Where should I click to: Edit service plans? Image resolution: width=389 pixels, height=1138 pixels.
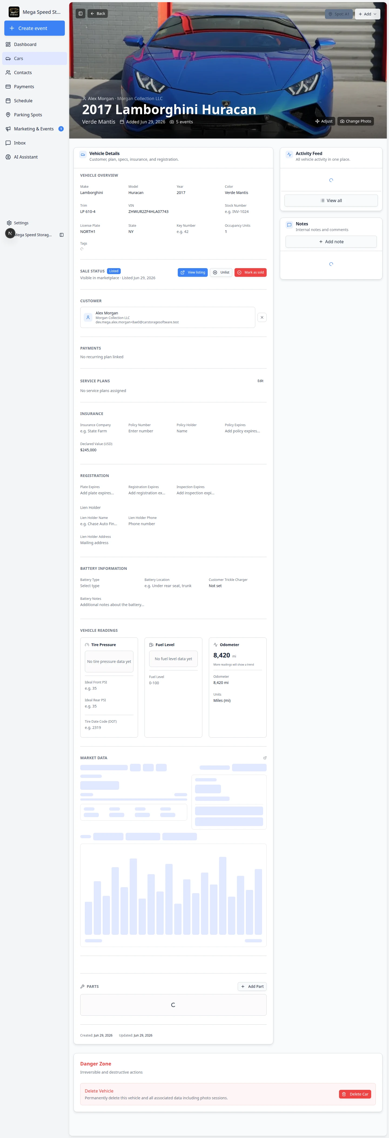261,381
